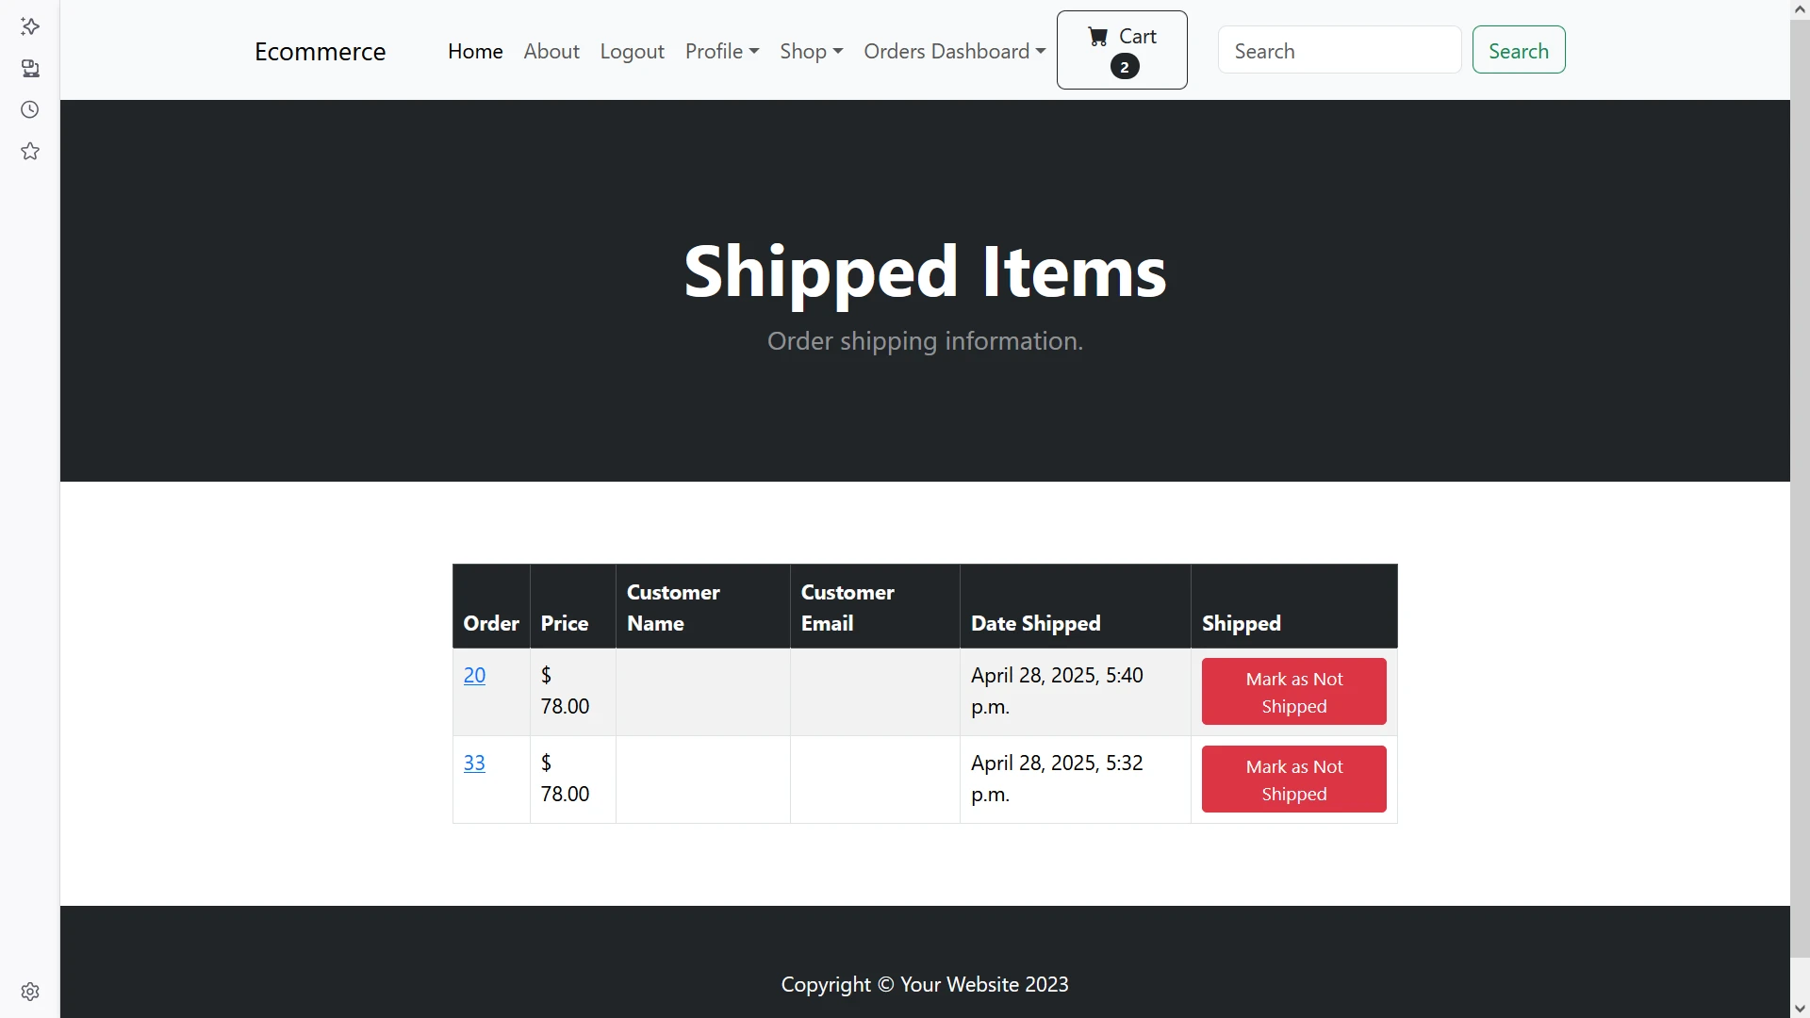Open the About nav item
The width and height of the screenshot is (1810, 1018).
click(551, 51)
